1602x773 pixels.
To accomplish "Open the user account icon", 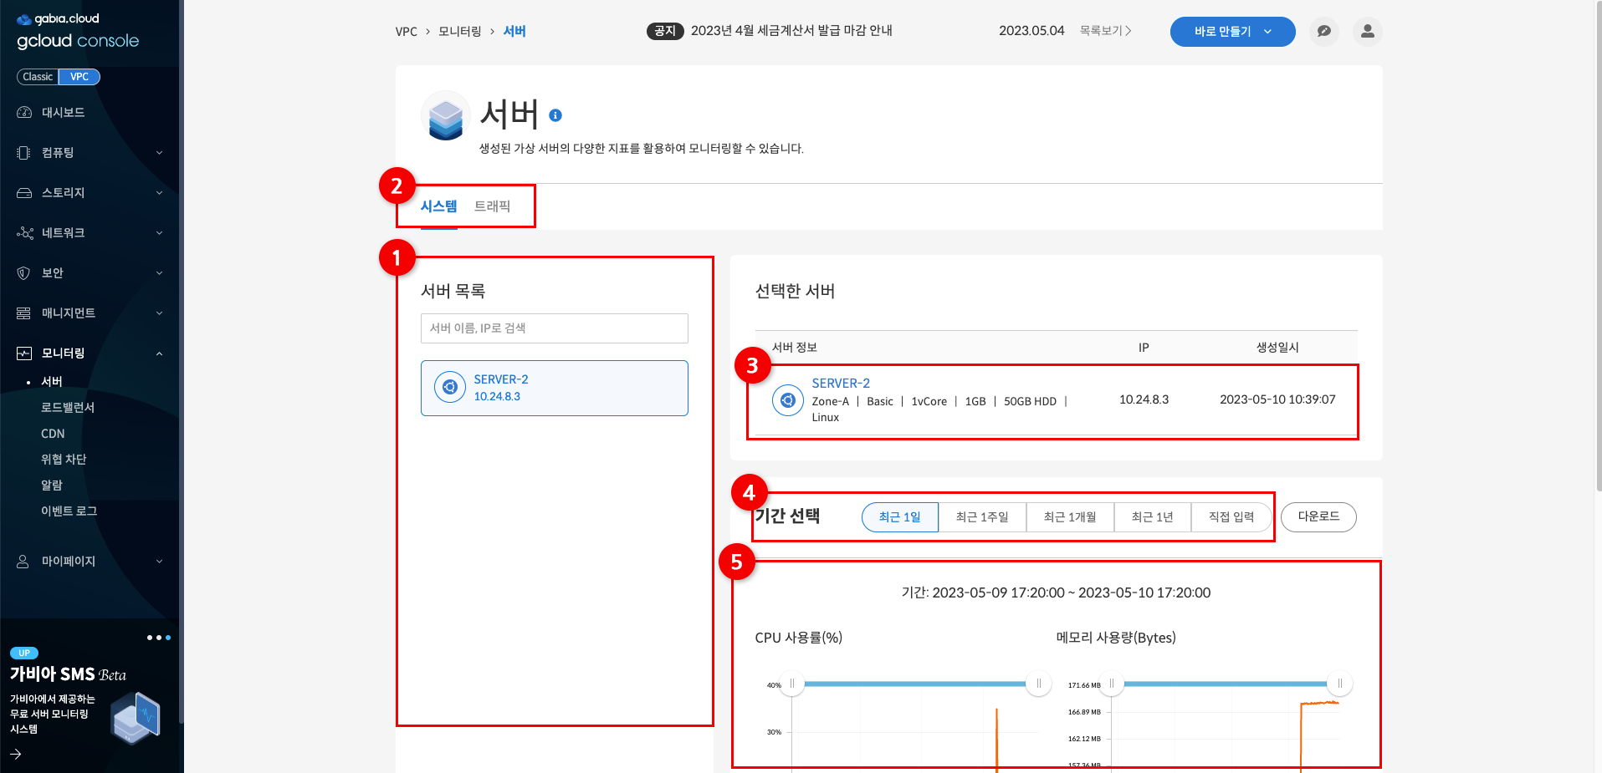I will 1368,31.
